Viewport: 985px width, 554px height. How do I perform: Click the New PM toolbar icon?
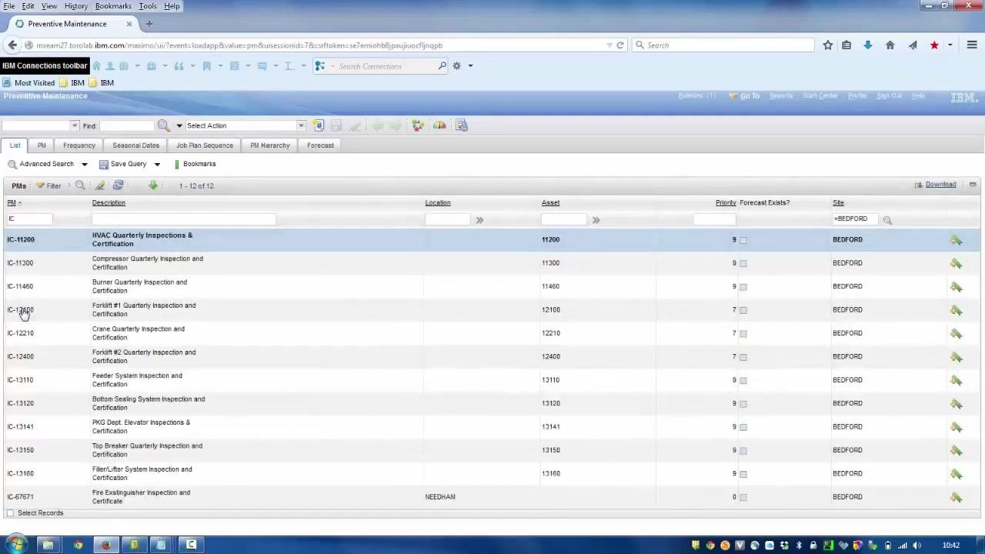click(318, 125)
